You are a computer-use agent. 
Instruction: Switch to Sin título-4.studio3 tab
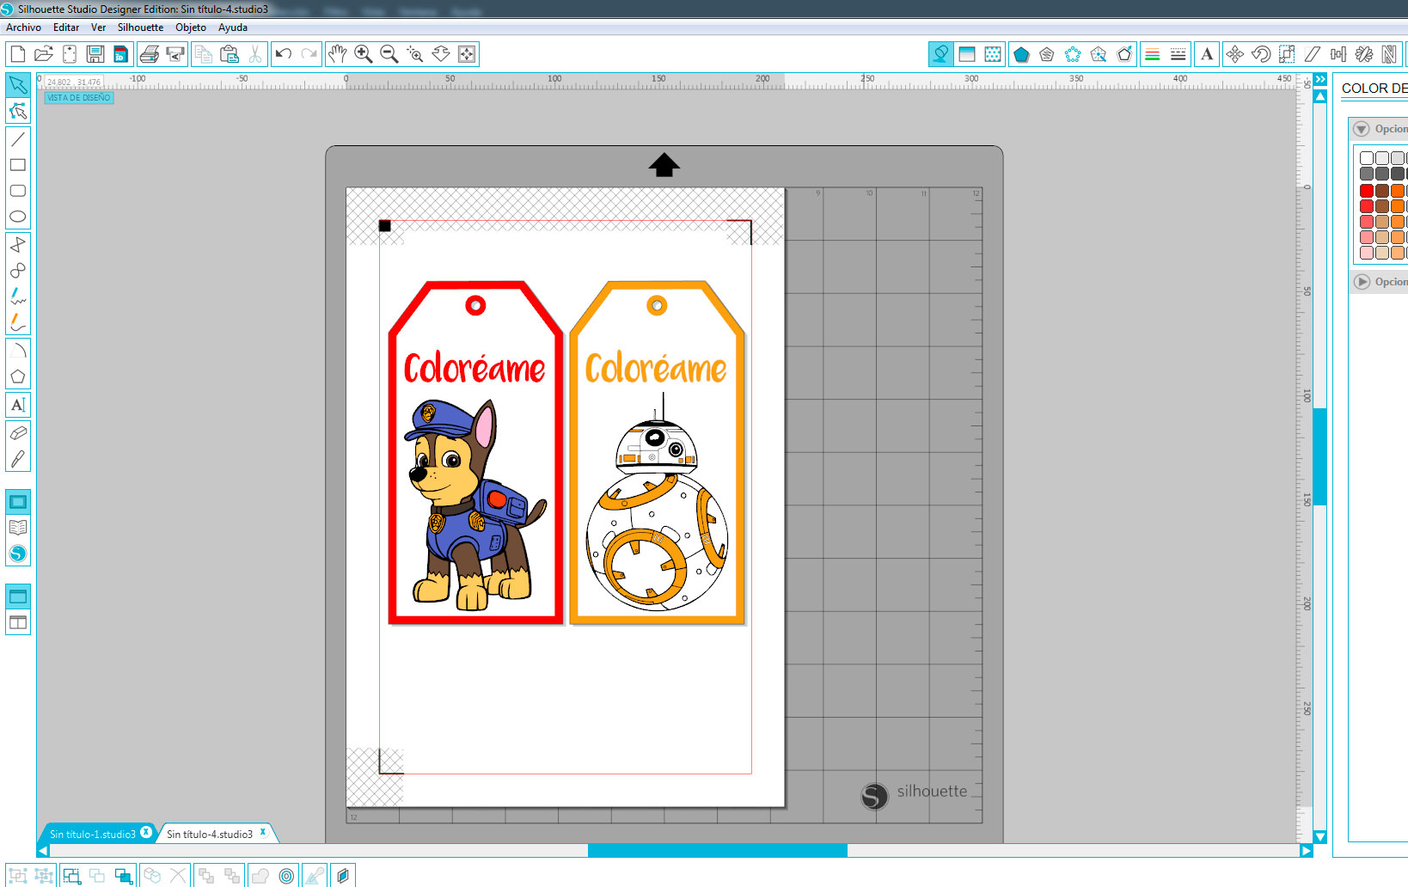tap(209, 834)
